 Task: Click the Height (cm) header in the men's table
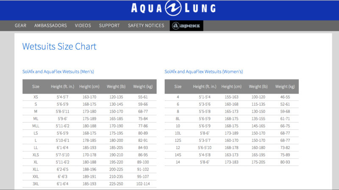[x=89, y=86]
